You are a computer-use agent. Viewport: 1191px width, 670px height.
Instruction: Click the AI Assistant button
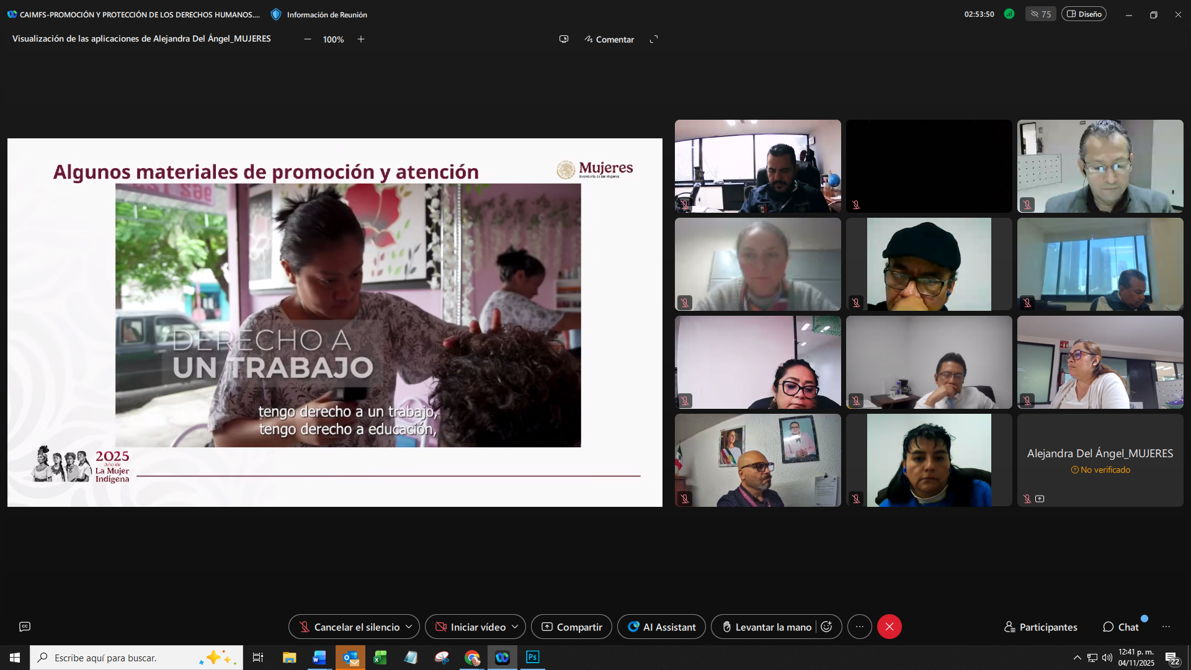661,627
